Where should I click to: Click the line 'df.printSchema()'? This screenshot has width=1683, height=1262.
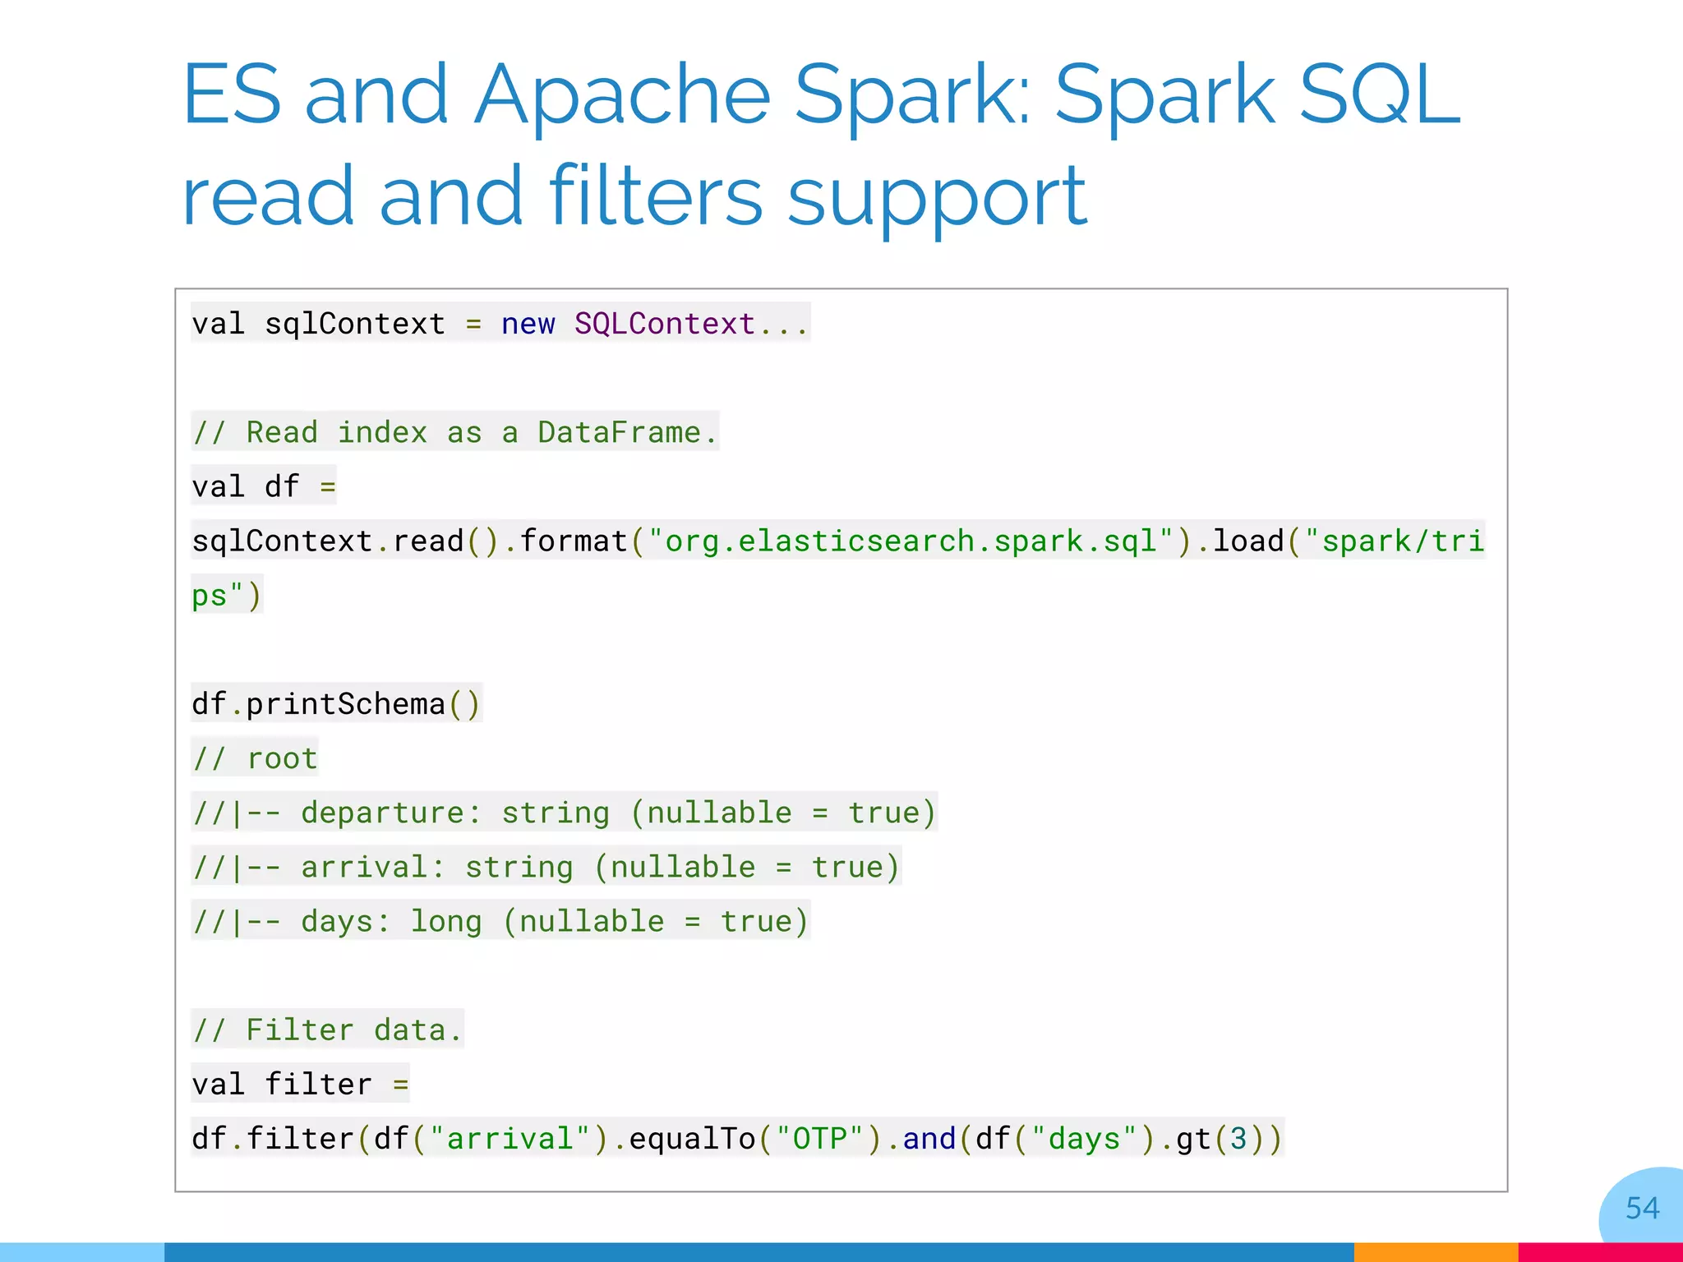(x=337, y=703)
